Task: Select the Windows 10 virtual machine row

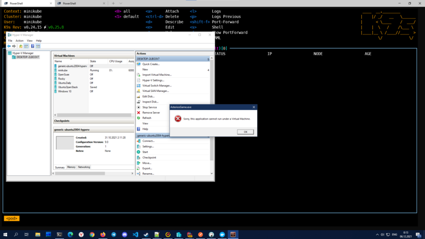Action: pos(94,91)
